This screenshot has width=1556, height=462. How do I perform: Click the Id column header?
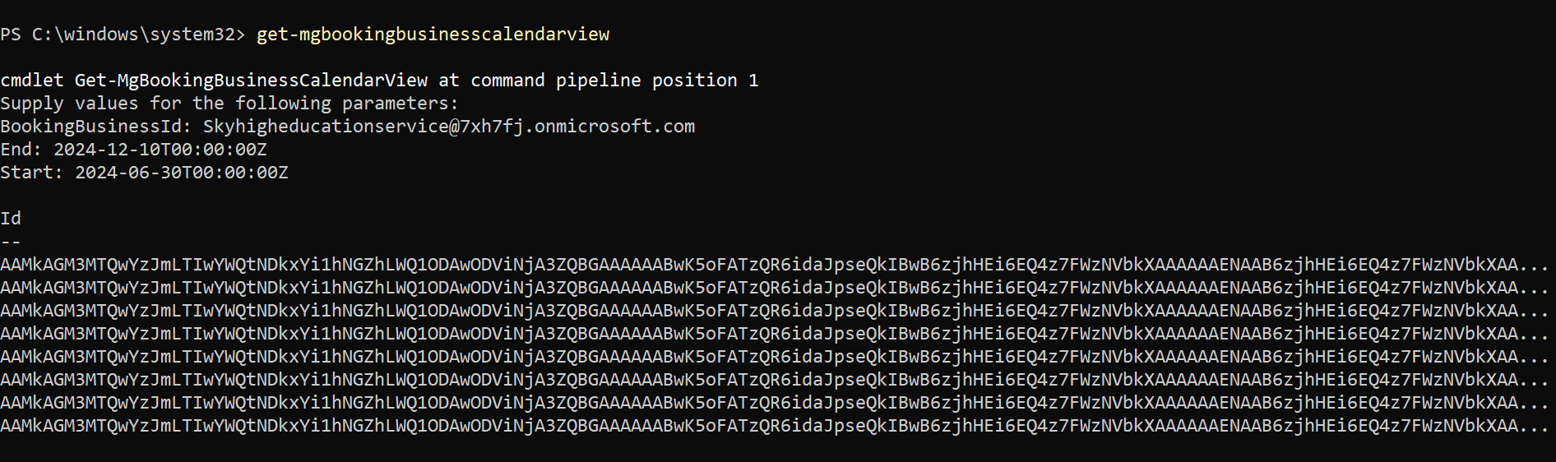point(11,219)
